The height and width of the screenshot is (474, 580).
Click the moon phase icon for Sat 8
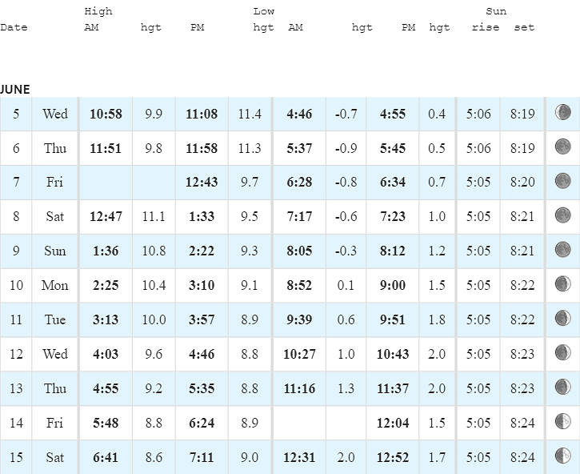562,215
